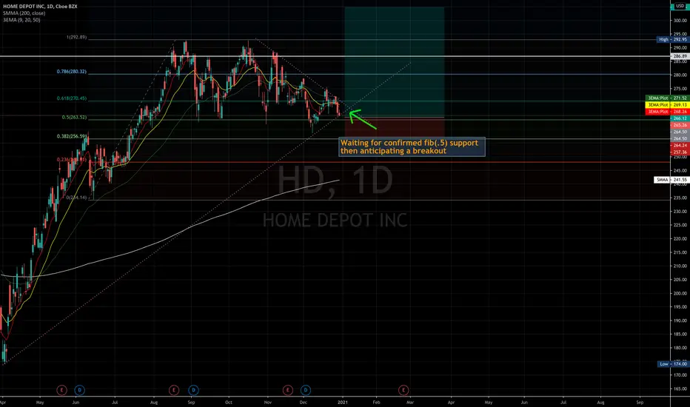This screenshot has width=690, height=407.
Task: Click the Nov label on time axis
Action: point(267,402)
